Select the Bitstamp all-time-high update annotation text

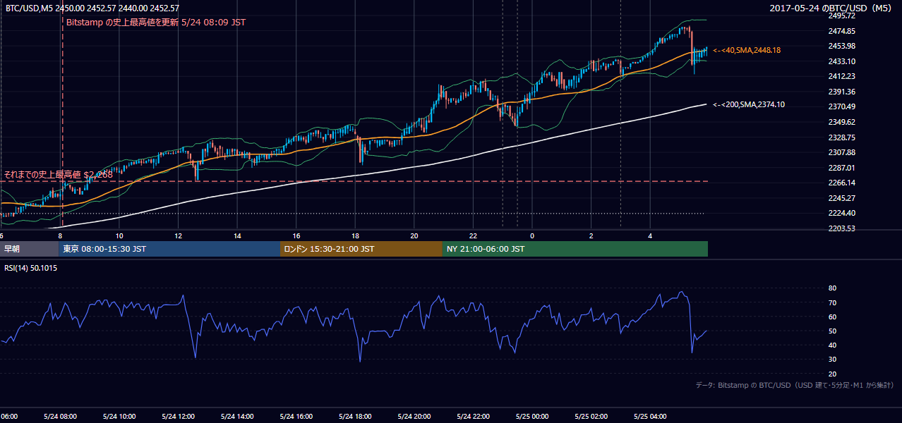point(156,23)
